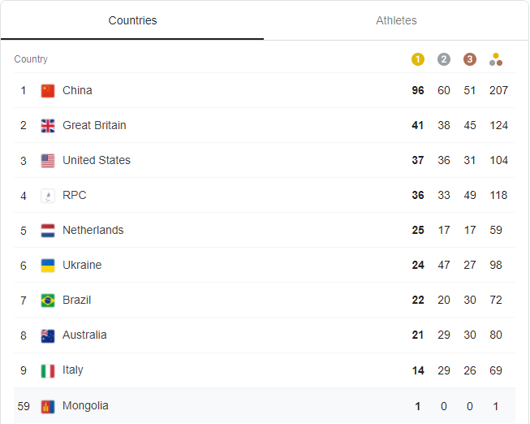Click the Australia flag icon

[48, 335]
